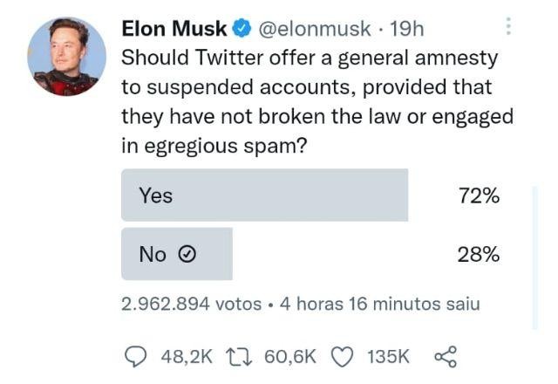
Task: Click the @elonmusk handle
Action: (316, 29)
